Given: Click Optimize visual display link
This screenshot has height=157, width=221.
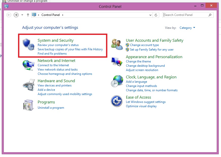Looking at the screenshot, I should 141,106.
